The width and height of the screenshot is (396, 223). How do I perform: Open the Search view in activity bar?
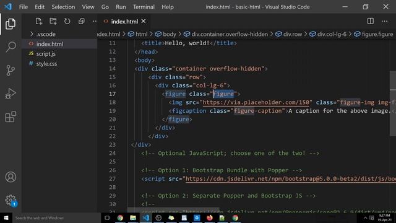[11, 47]
